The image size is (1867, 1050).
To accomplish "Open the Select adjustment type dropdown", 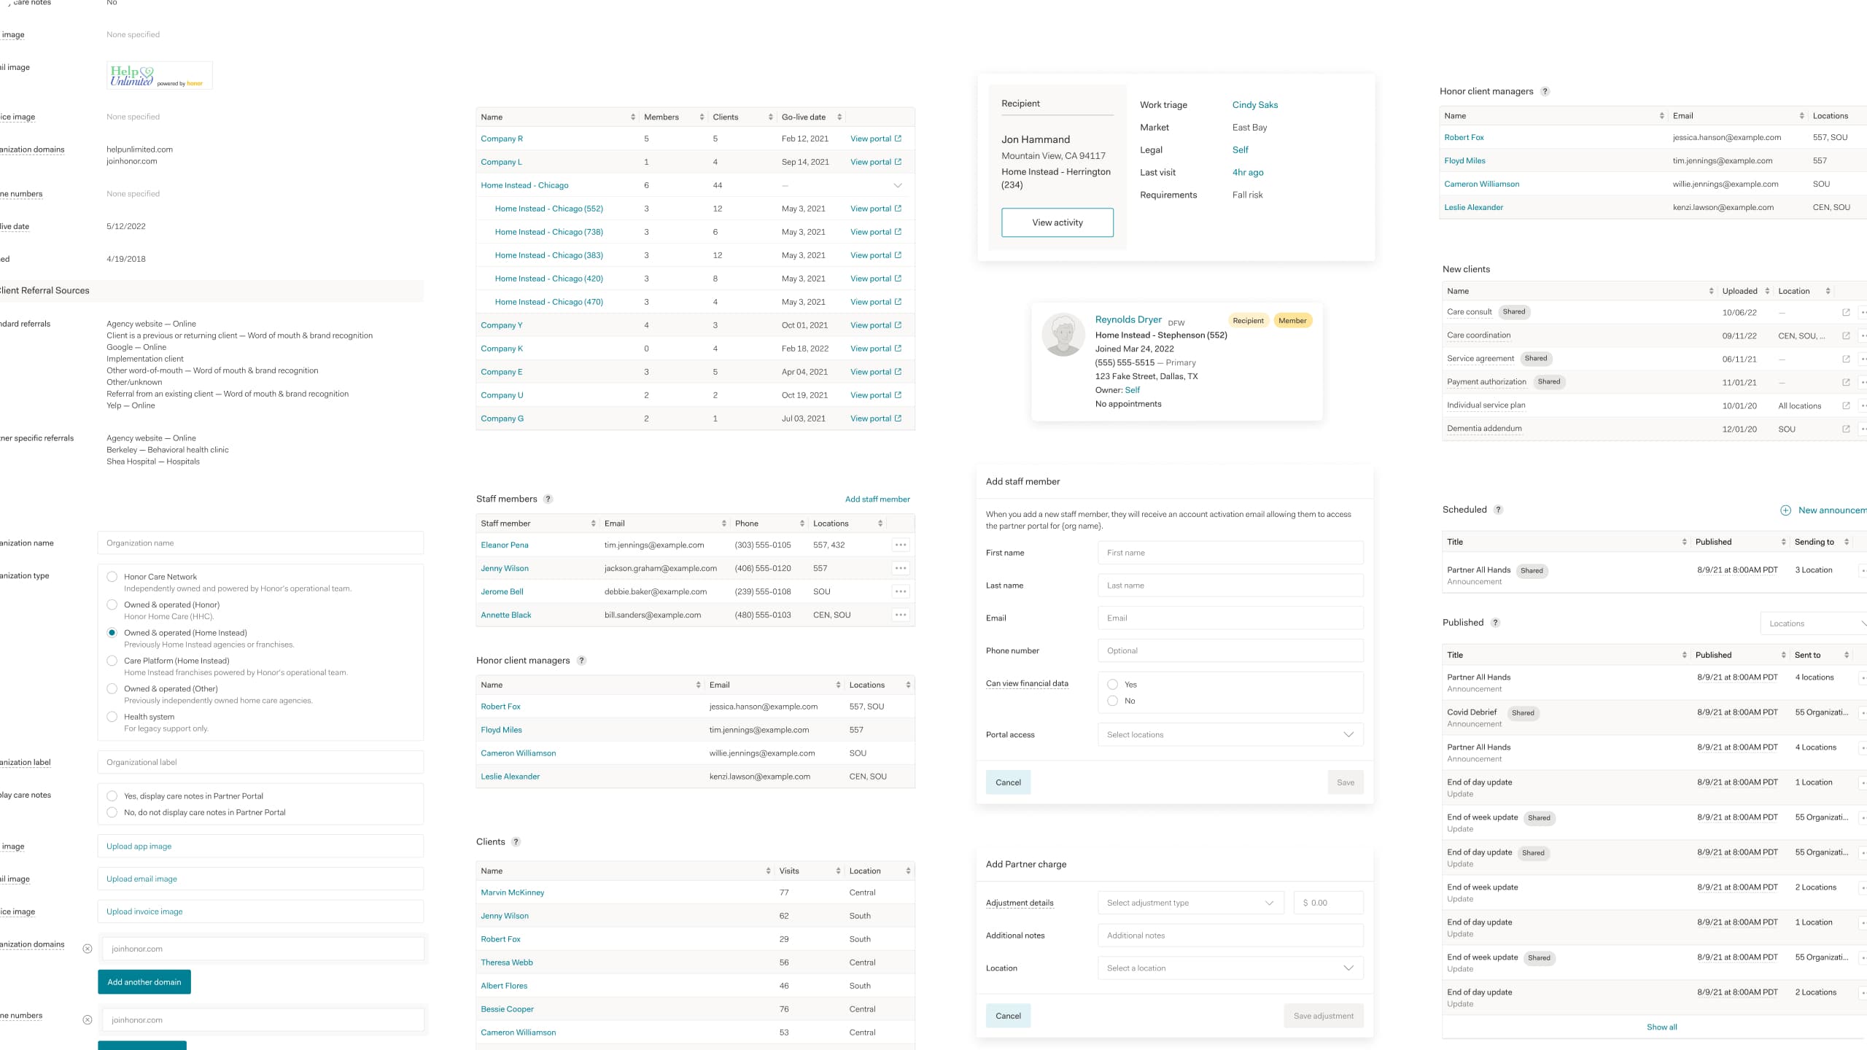I will [1190, 902].
